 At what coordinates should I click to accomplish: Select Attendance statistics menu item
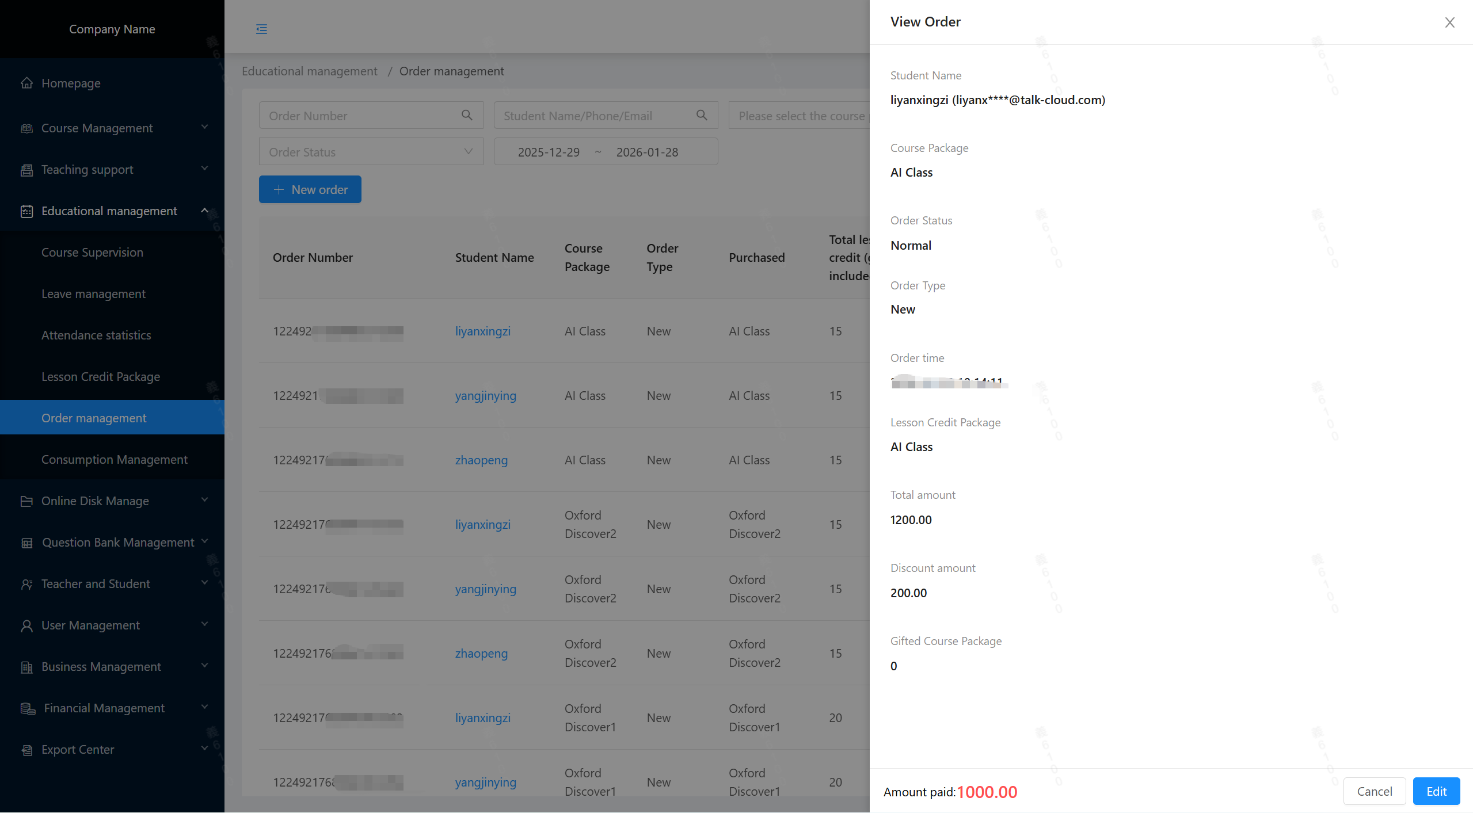click(96, 335)
